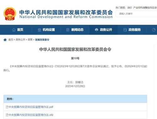Click the building icon beside 机构设置

click(x=39, y=30)
